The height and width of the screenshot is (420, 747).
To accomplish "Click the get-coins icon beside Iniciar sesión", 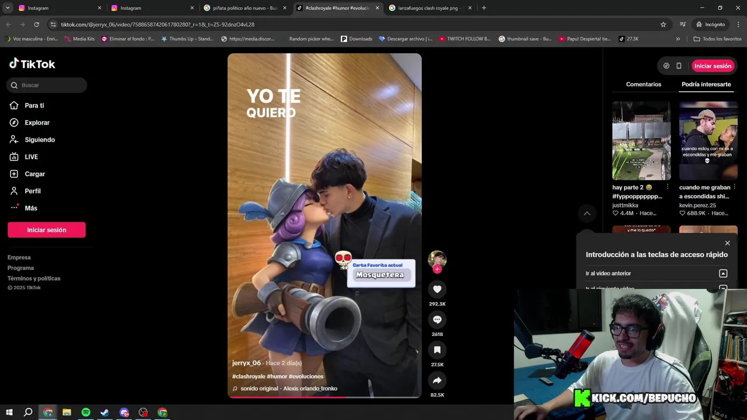I will tap(666, 66).
